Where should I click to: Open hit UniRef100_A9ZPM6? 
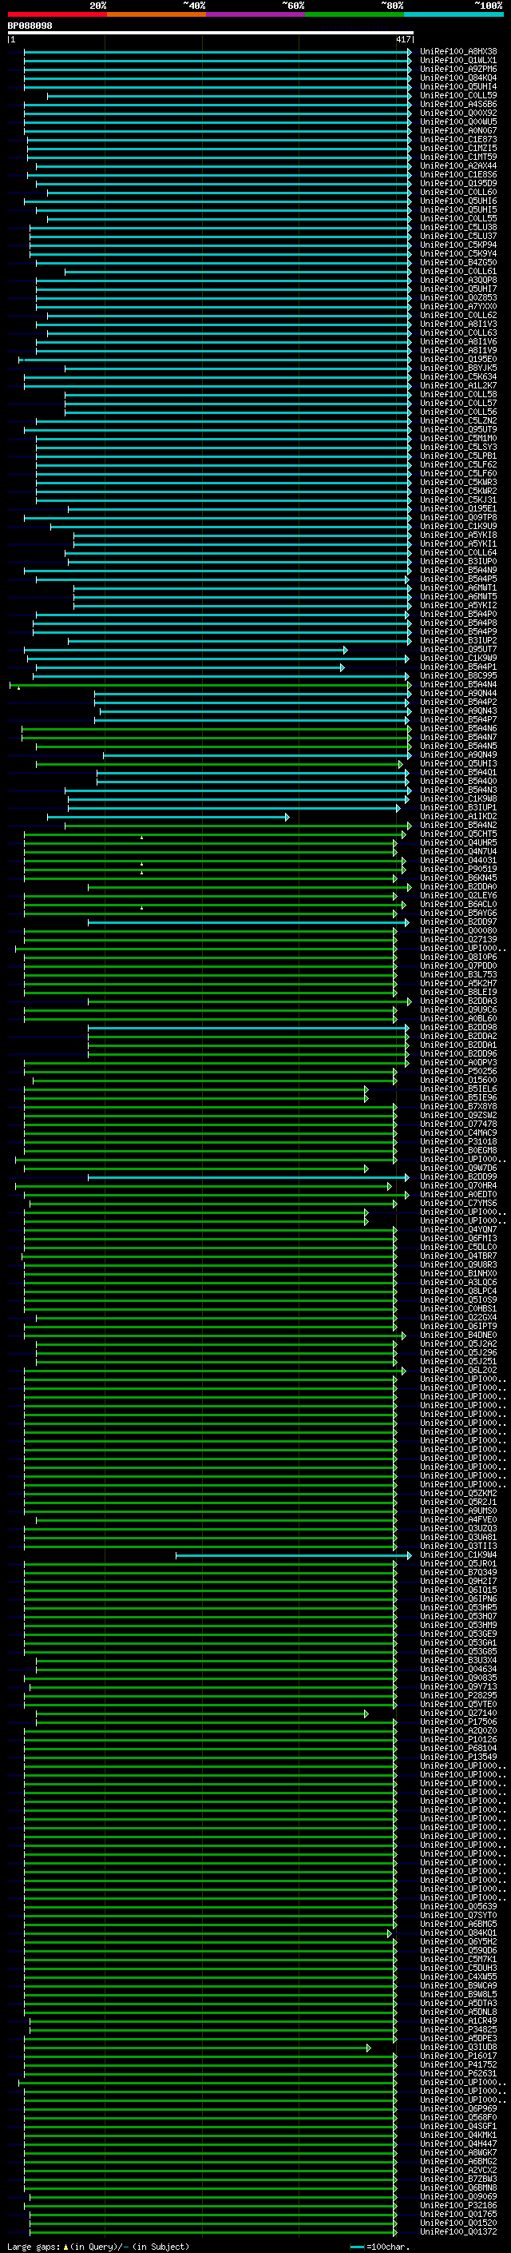(x=458, y=69)
